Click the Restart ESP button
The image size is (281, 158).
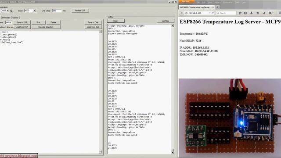pyautogui.click(x=80, y=11)
